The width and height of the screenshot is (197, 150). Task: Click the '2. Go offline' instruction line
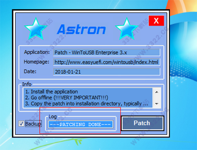pyautogui.click(x=67, y=98)
